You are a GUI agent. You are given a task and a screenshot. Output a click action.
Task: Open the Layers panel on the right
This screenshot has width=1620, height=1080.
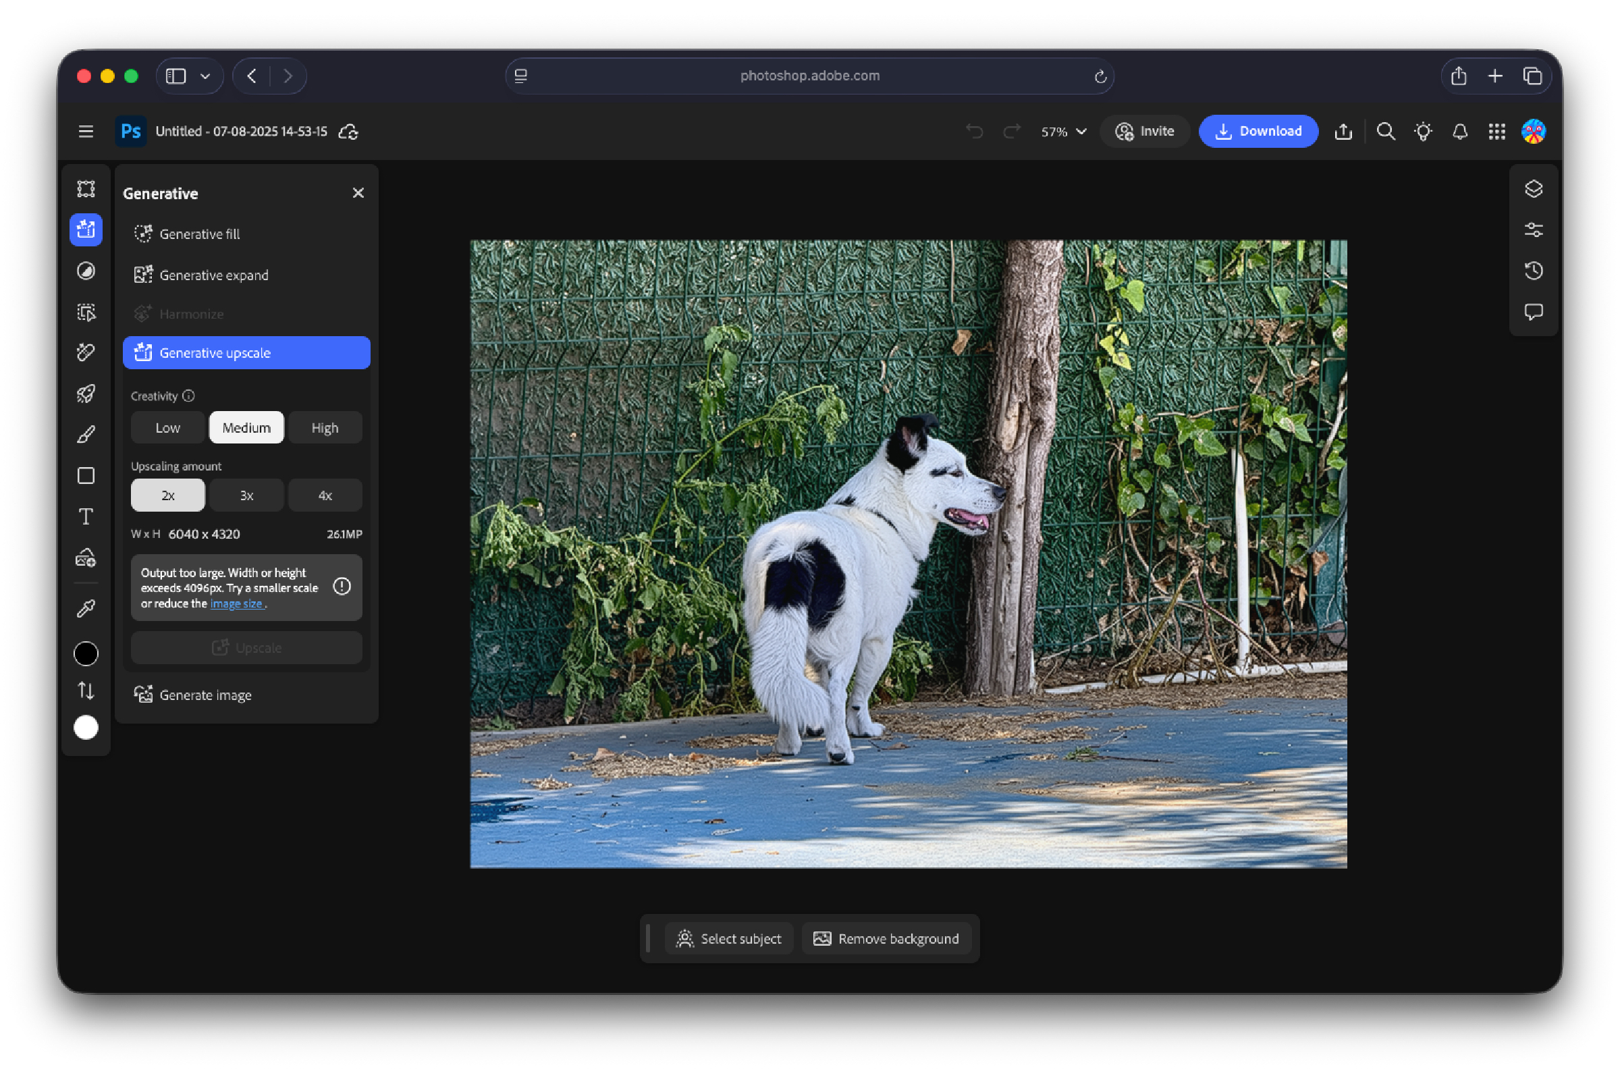1534,189
